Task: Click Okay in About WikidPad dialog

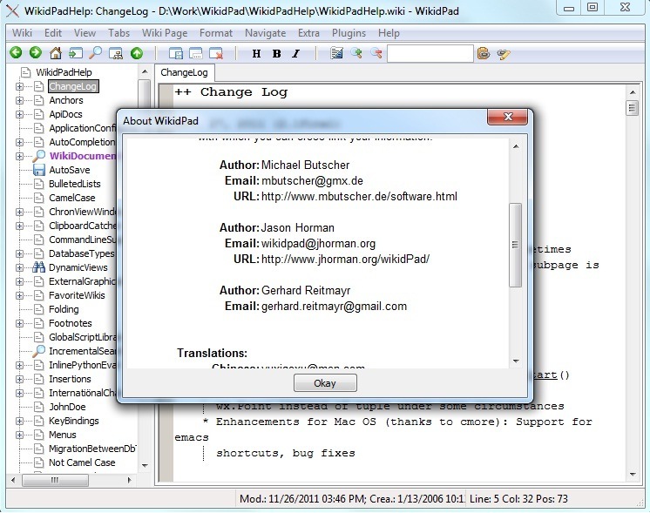Action: pyautogui.click(x=325, y=383)
